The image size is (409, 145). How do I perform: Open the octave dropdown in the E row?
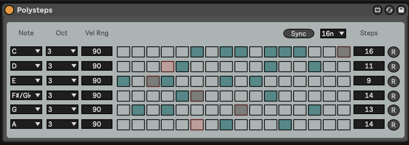point(62,81)
